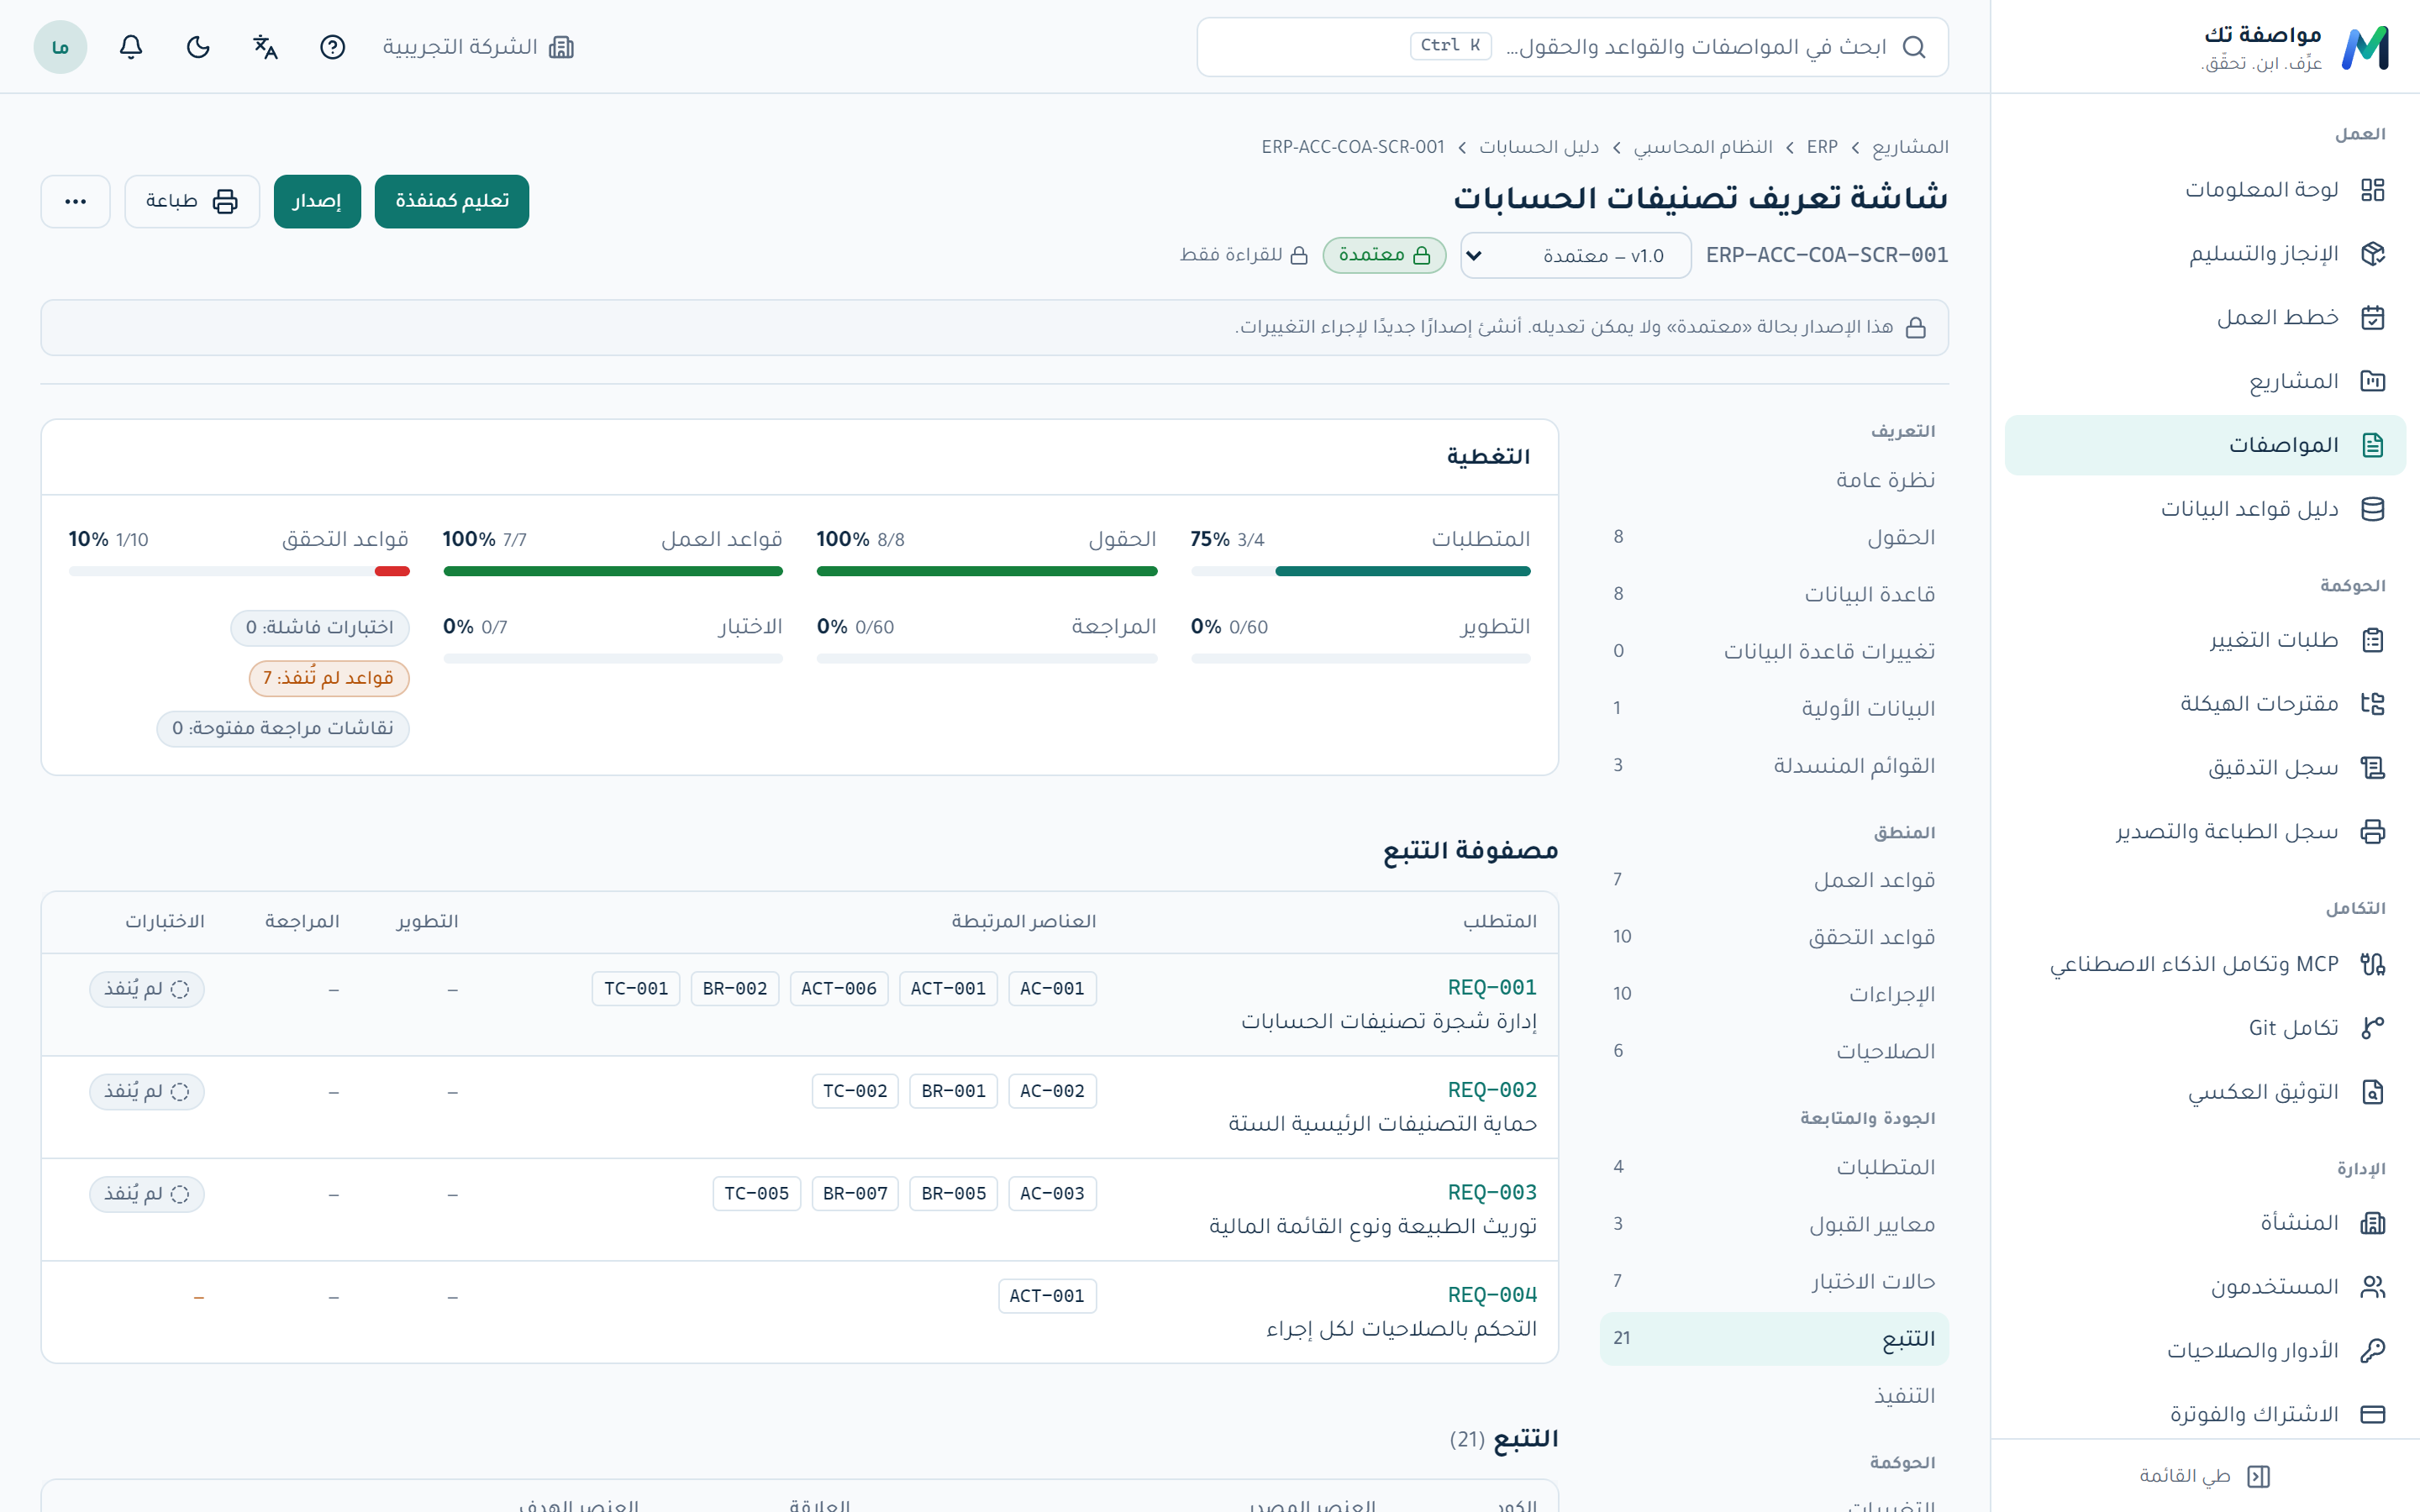2420x1512 pixels.
Task: Click the 'إصدار' release button
Action: coord(317,201)
